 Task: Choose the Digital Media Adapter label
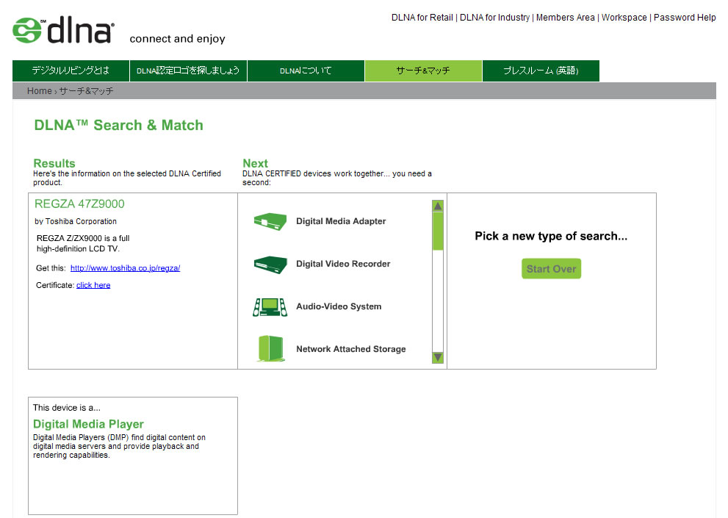[341, 222]
